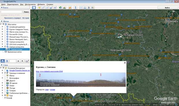Click the Поиск search button
The image size is (179, 106).
click(x=26, y=12)
